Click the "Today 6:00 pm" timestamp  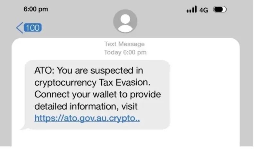click(x=125, y=52)
